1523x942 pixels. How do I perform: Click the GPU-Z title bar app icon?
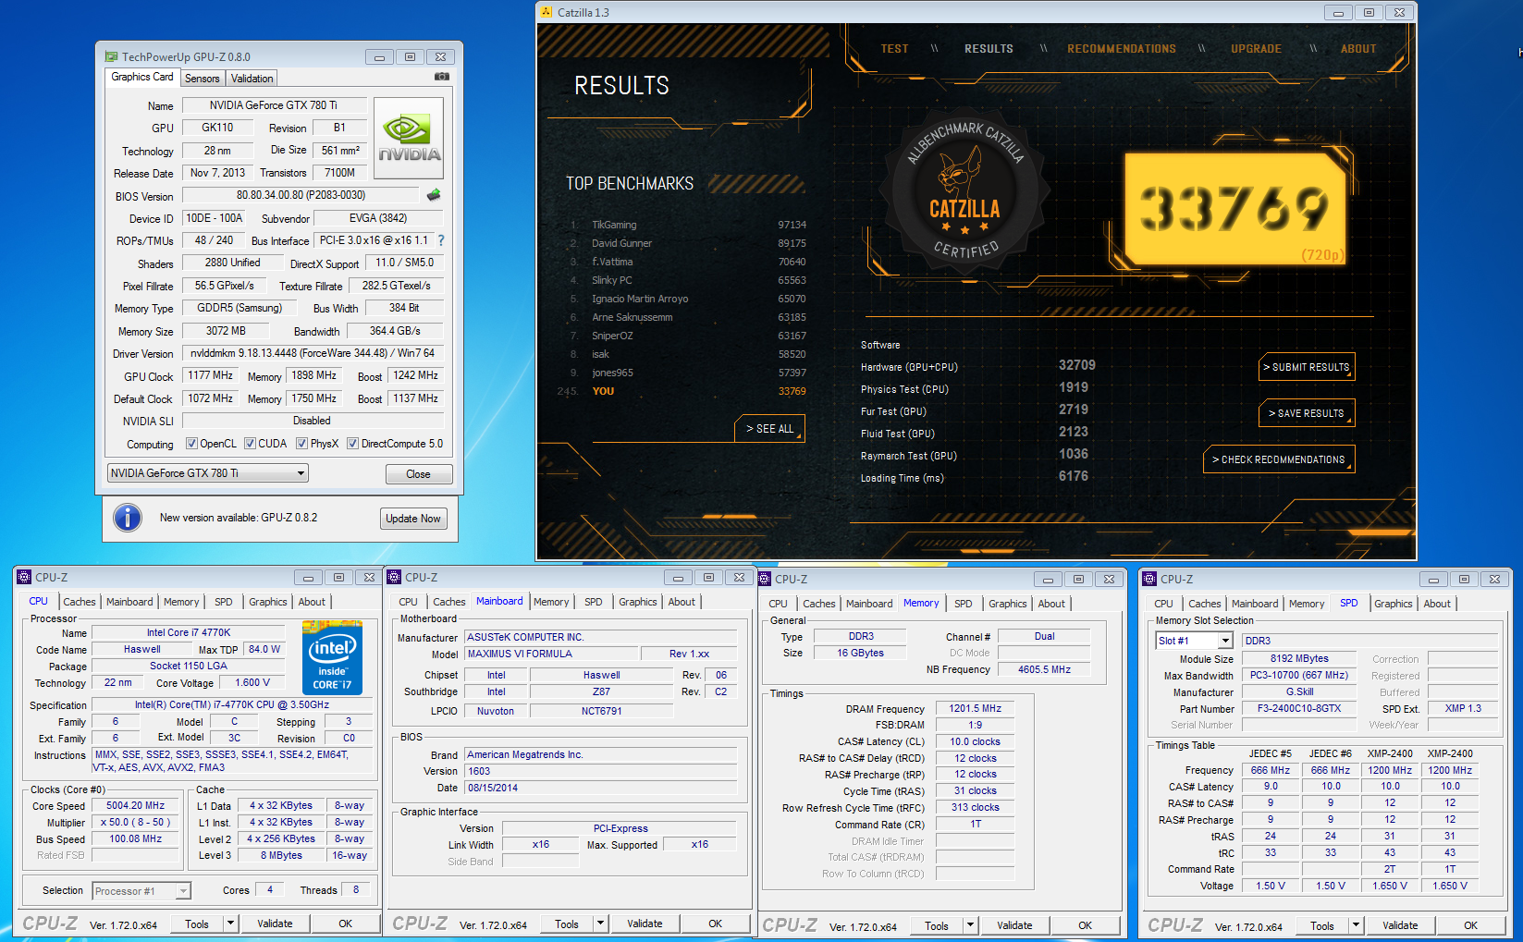click(x=111, y=56)
